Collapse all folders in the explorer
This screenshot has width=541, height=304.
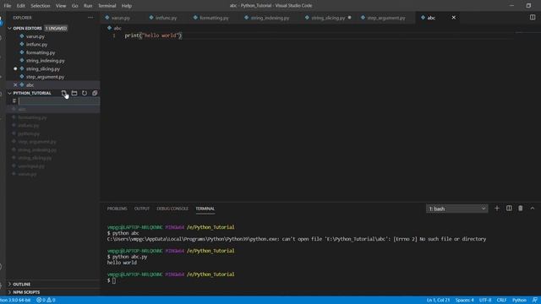click(x=95, y=93)
